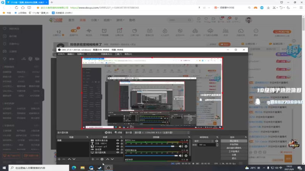Open OBS 场景集合(S) menu
This screenshot has height=171, width=305.
coord(106,54)
